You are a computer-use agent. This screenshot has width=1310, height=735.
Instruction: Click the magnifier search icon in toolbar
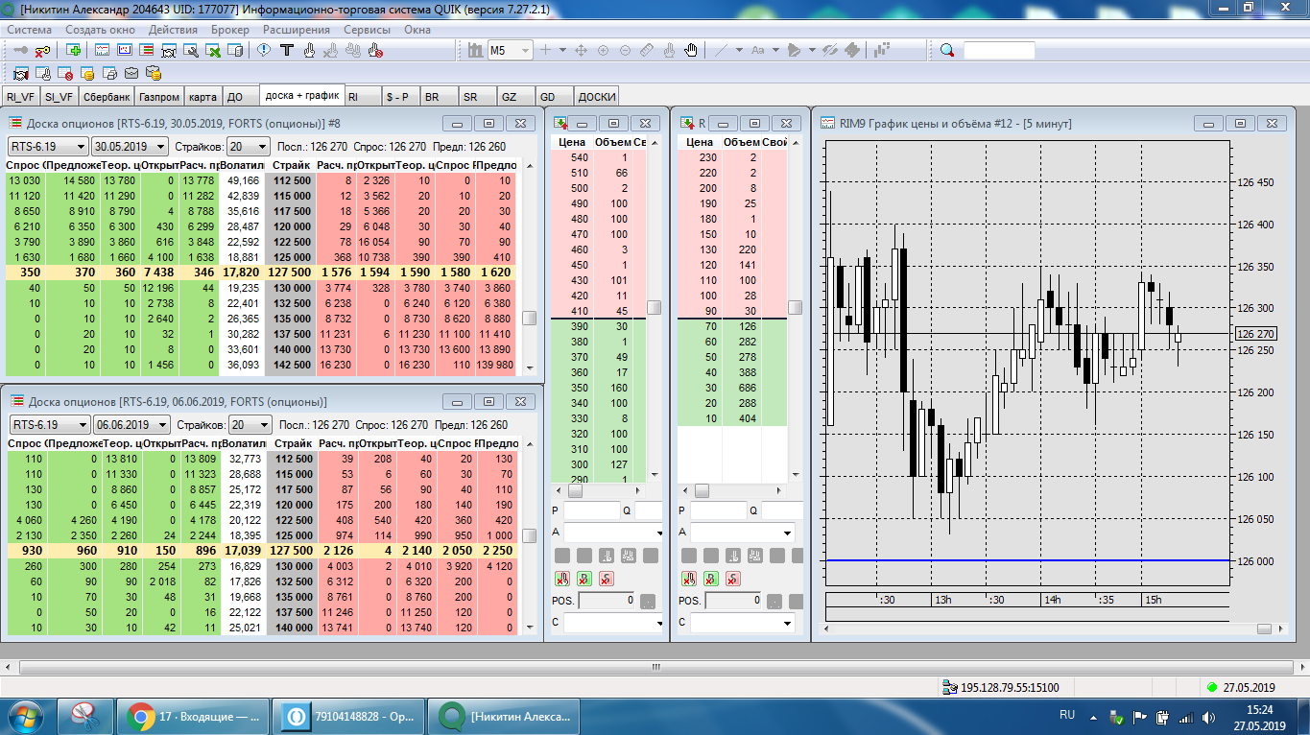click(x=947, y=50)
